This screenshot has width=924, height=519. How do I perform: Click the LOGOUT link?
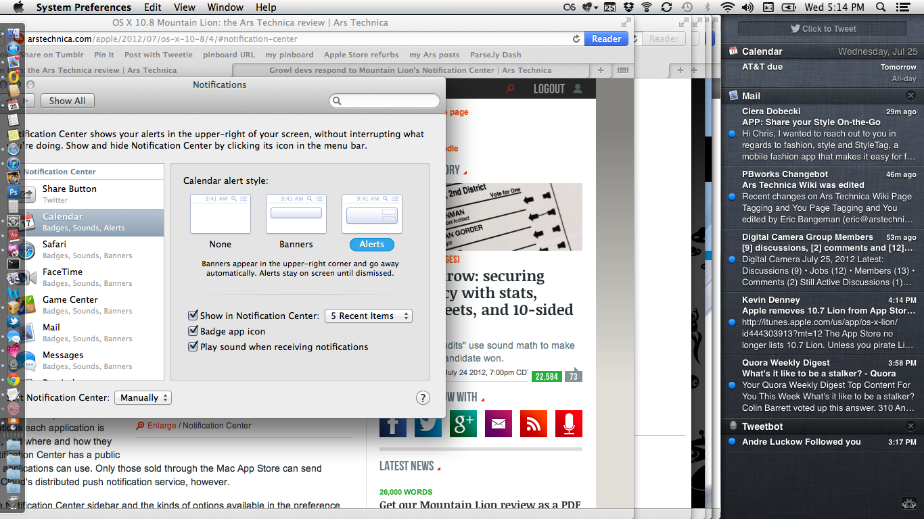click(x=549, y=89)
